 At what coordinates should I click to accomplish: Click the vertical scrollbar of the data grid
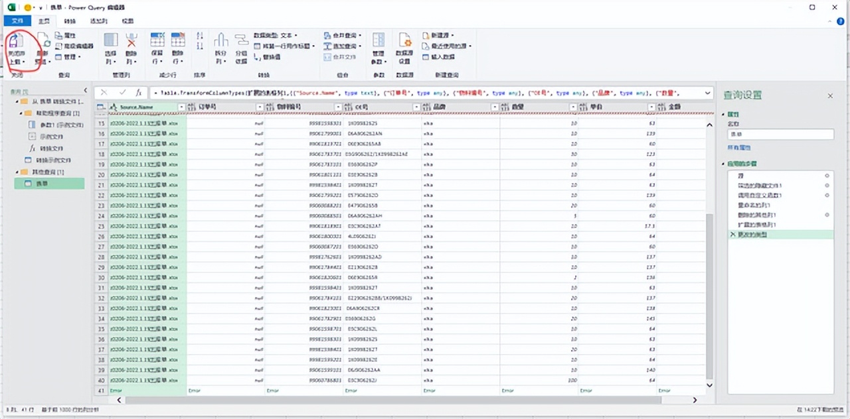coord(709,296)
